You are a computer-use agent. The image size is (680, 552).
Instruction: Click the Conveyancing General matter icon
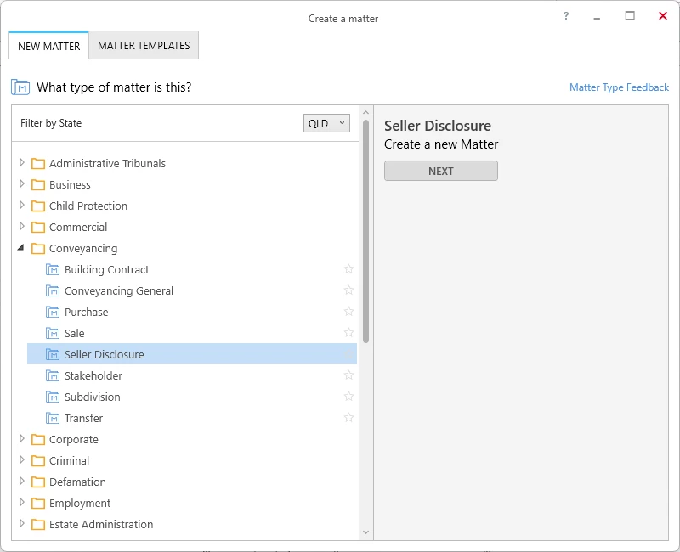point(53,291)
